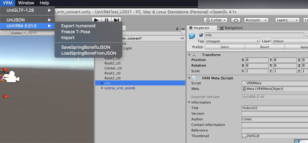Expand the vita hierarchy item

102,83
